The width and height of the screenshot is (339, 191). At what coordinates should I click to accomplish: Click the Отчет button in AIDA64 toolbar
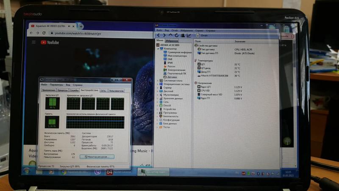tap(202, 35)
